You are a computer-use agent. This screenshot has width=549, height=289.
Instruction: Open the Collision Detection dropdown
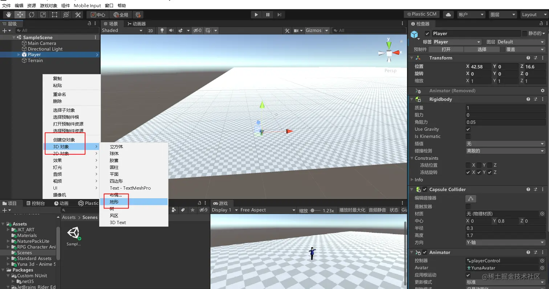(x=505, y=151)
